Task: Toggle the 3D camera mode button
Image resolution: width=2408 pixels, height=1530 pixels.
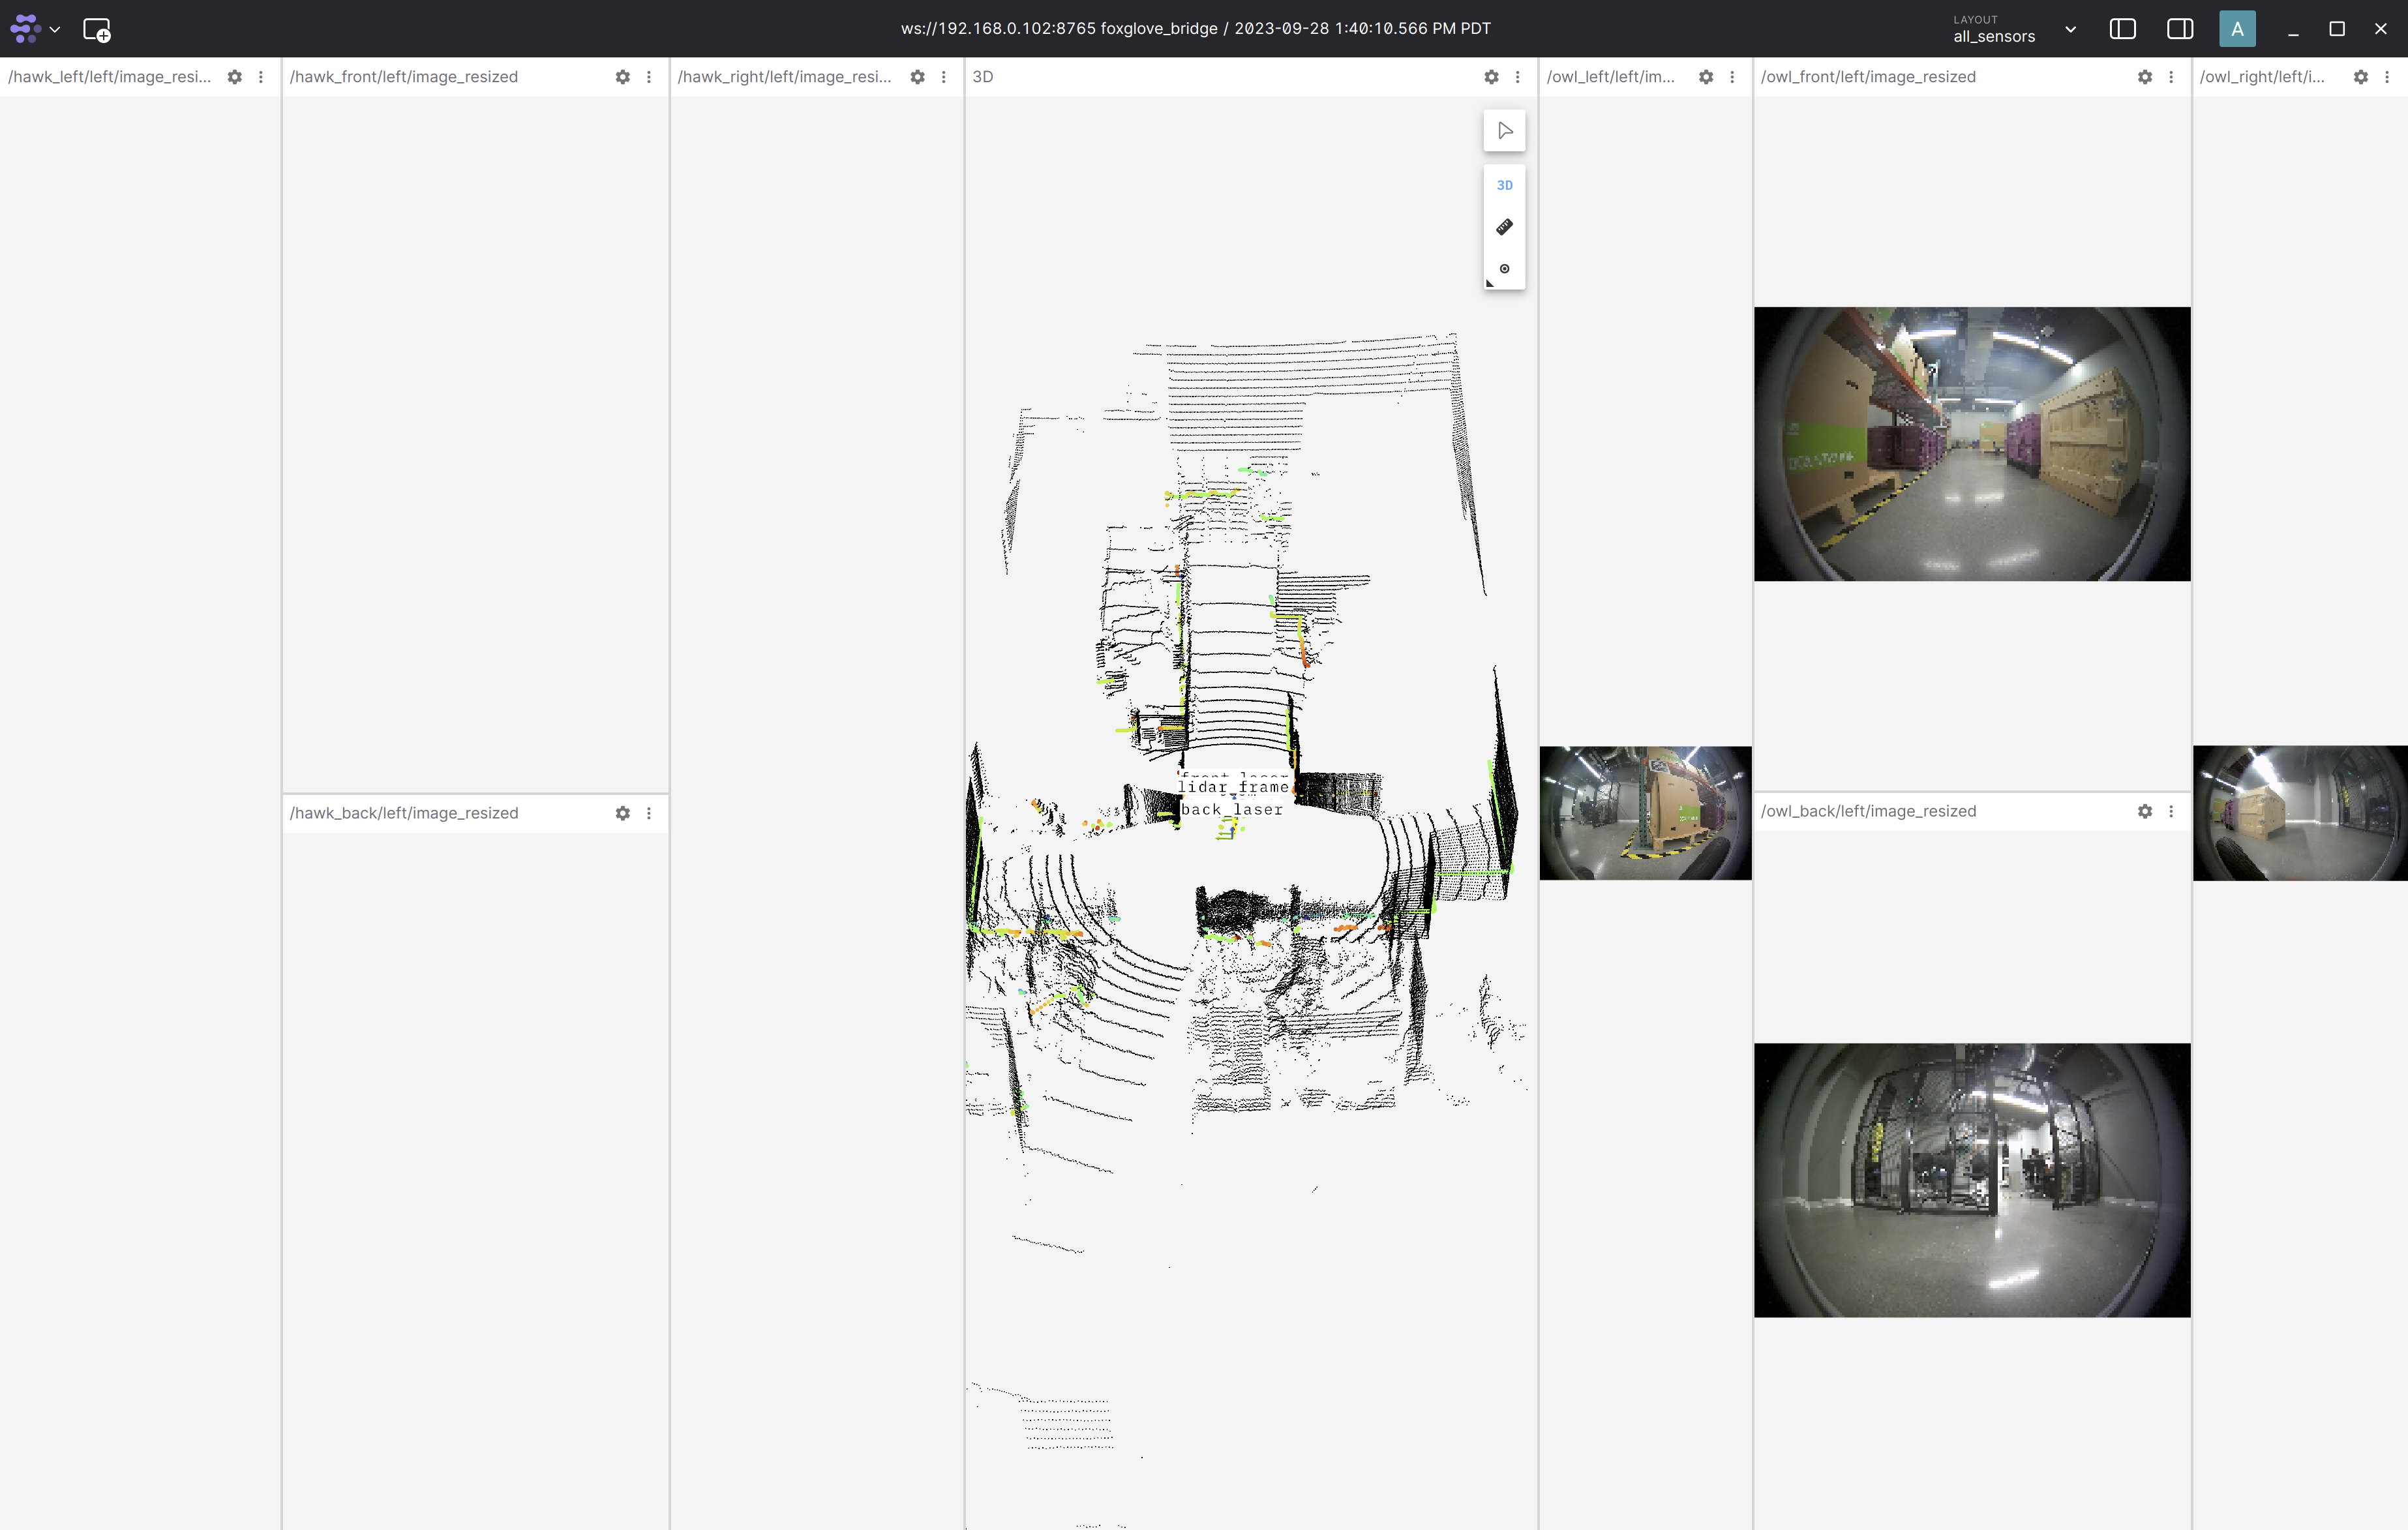Action: [1504, 185]
